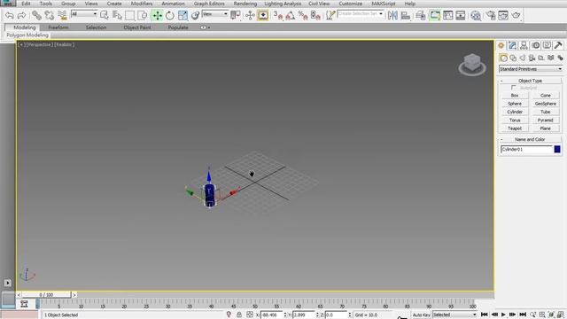Click the Mirror tool icon
567x319 pixels.
(x=392, y=15)
